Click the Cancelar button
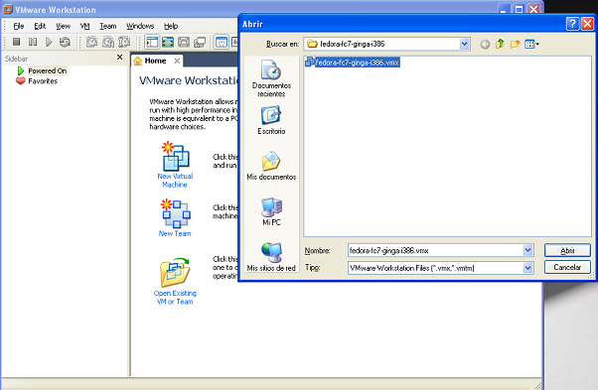This screenshot has width=598, height=390. tap(567, 267)
